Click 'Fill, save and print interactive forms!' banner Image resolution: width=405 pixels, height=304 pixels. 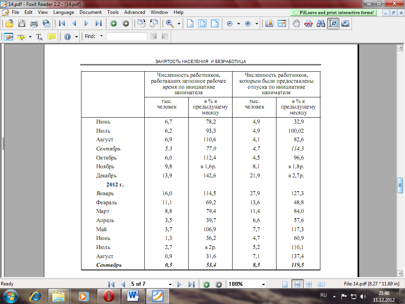click(333, 12)
